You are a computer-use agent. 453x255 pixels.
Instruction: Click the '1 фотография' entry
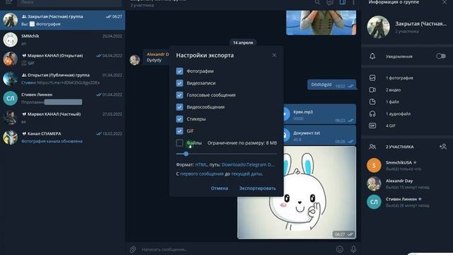pos(399,78)
